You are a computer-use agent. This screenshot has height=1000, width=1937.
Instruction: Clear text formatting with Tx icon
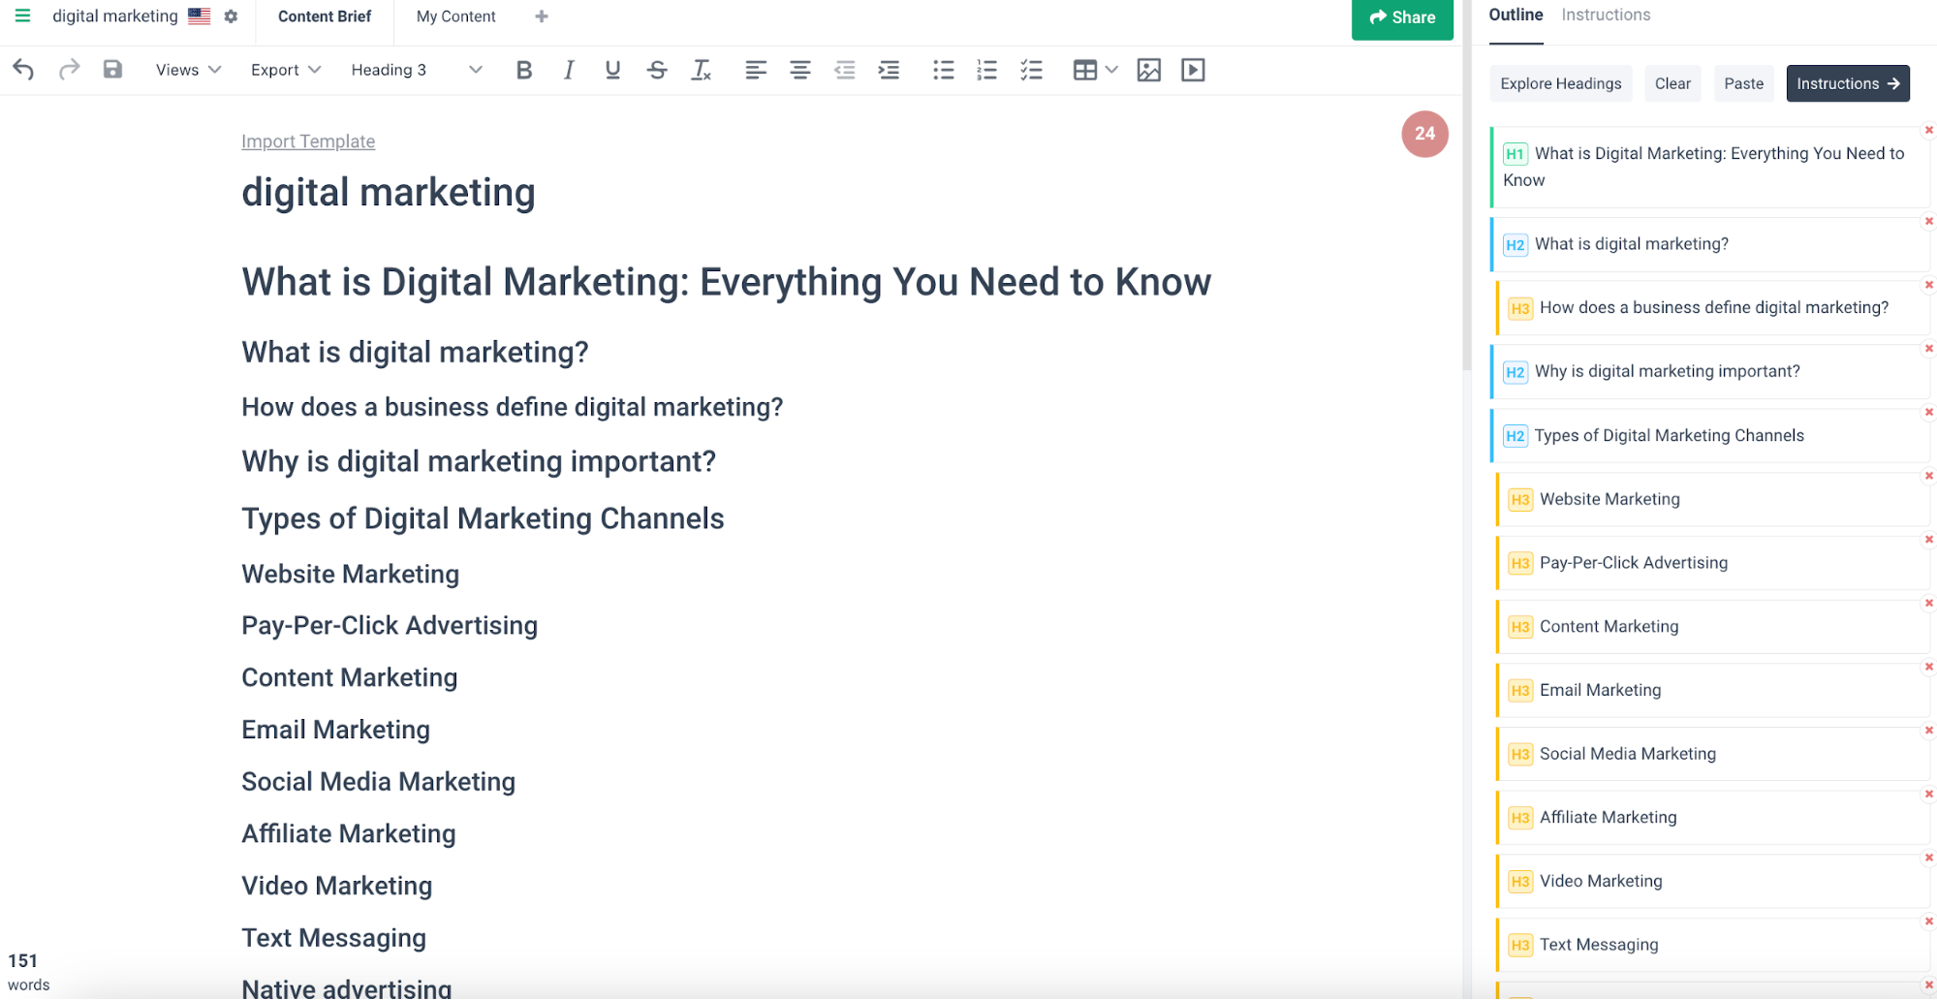[x=702, y=70]
